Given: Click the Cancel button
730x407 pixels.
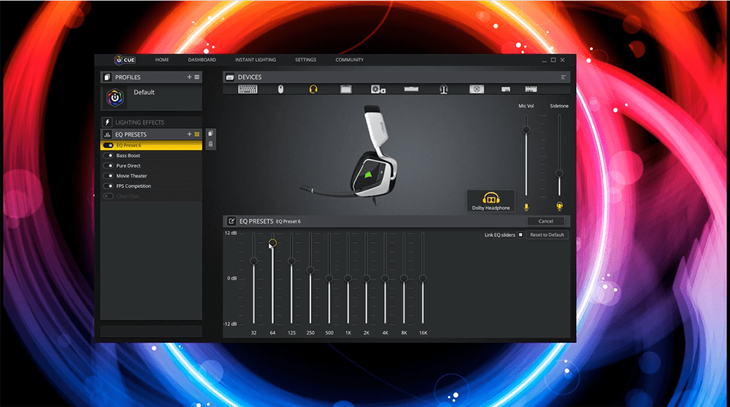Looking at the screenshot, I should tap(545, 222).
